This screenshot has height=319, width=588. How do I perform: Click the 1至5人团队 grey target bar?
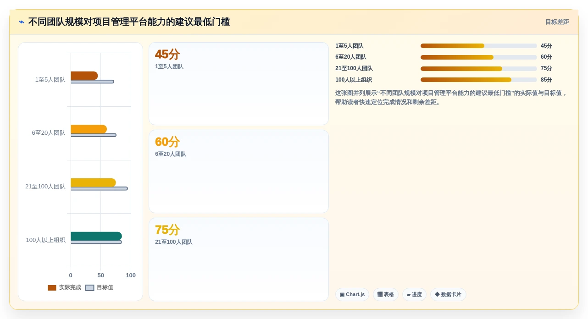(92, 82)
